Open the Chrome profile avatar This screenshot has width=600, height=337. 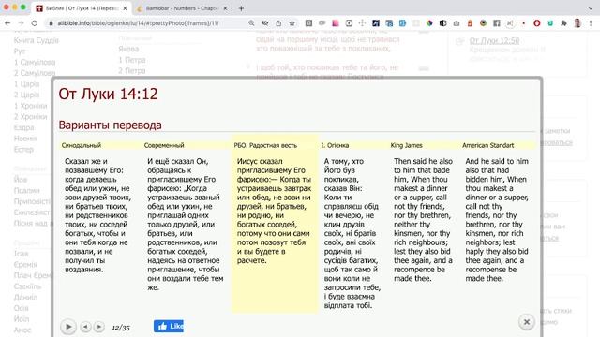pos(577,23)
